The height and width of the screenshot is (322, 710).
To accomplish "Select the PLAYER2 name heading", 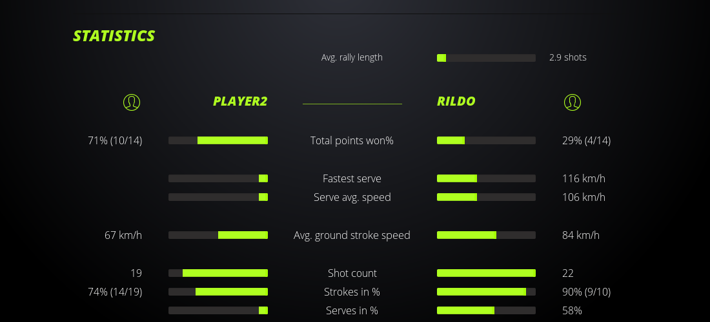I will click(240, 102).
